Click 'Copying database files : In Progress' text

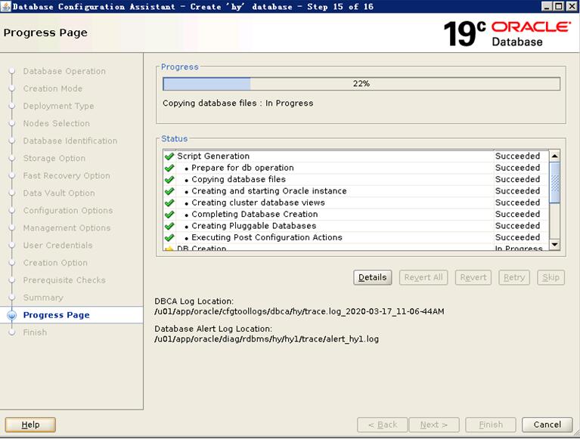tap(238, 103)
